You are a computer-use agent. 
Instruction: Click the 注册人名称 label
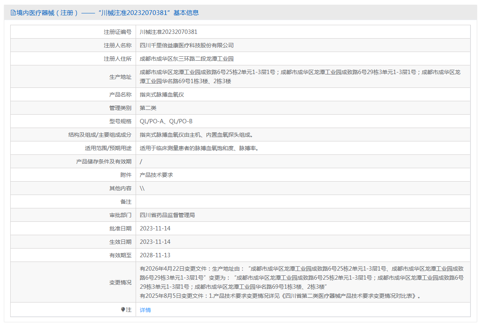(x=118, y=45)
